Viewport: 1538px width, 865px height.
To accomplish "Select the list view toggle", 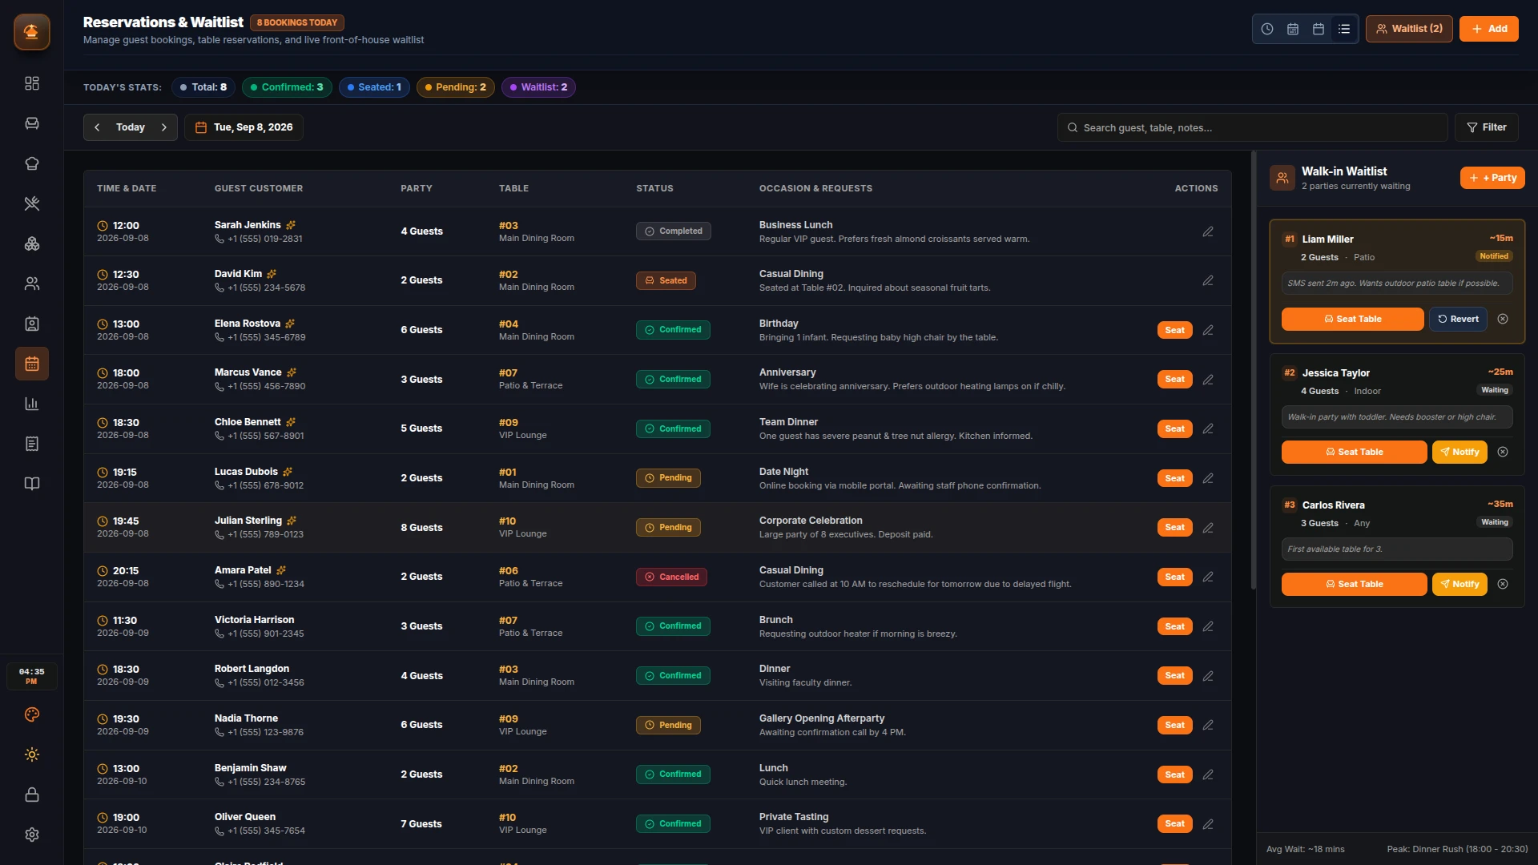I will point(1344,29).
